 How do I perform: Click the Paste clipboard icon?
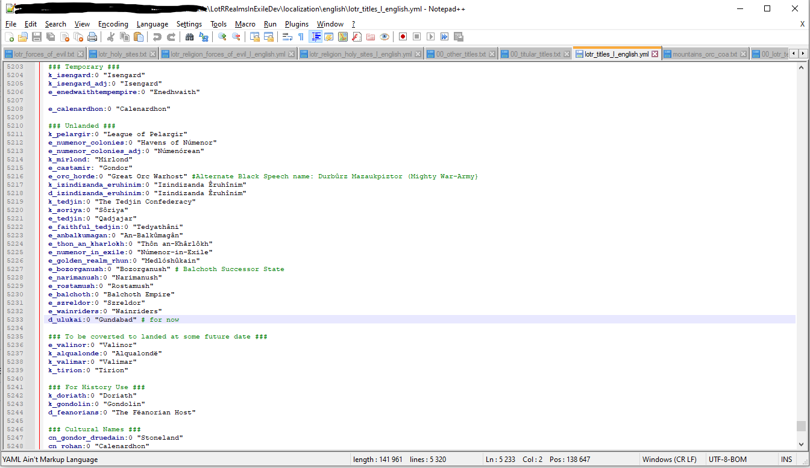[x=139, y=37]
